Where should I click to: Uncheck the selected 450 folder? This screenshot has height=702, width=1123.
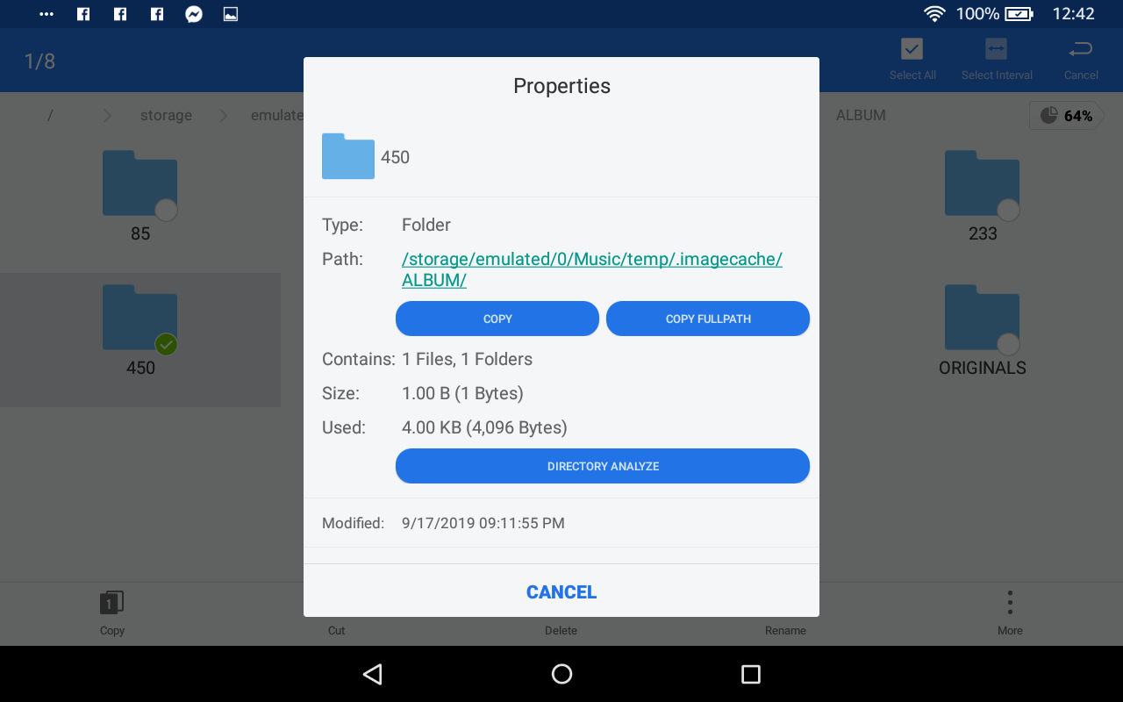(166, 345)
